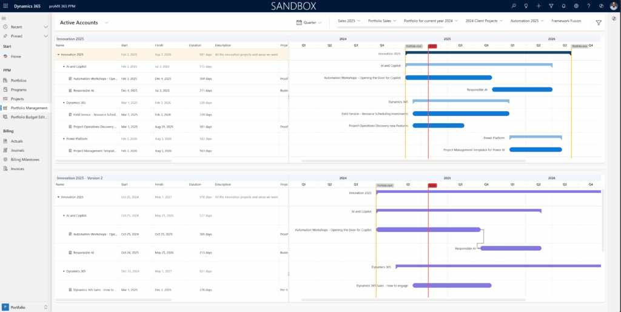Click the proMX 365 PPM app name
This screenshot has height=312, width=621.
tap(63, 6)
